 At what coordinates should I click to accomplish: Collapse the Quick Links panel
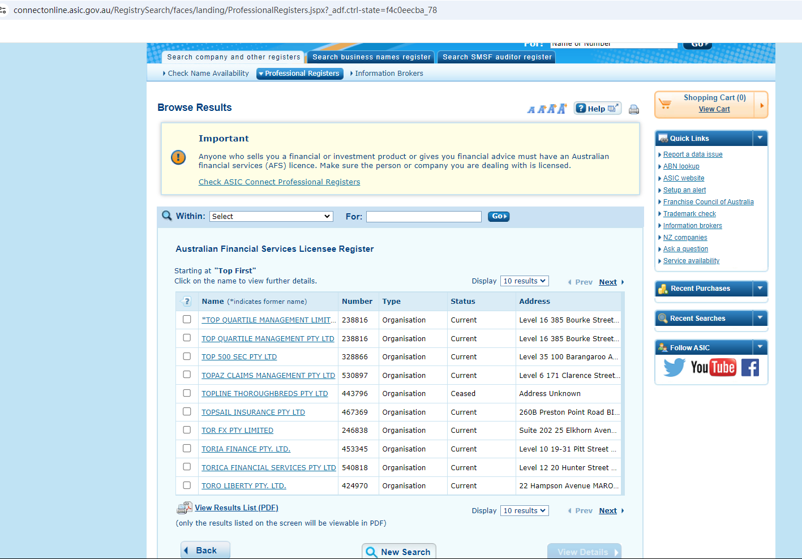760,138
